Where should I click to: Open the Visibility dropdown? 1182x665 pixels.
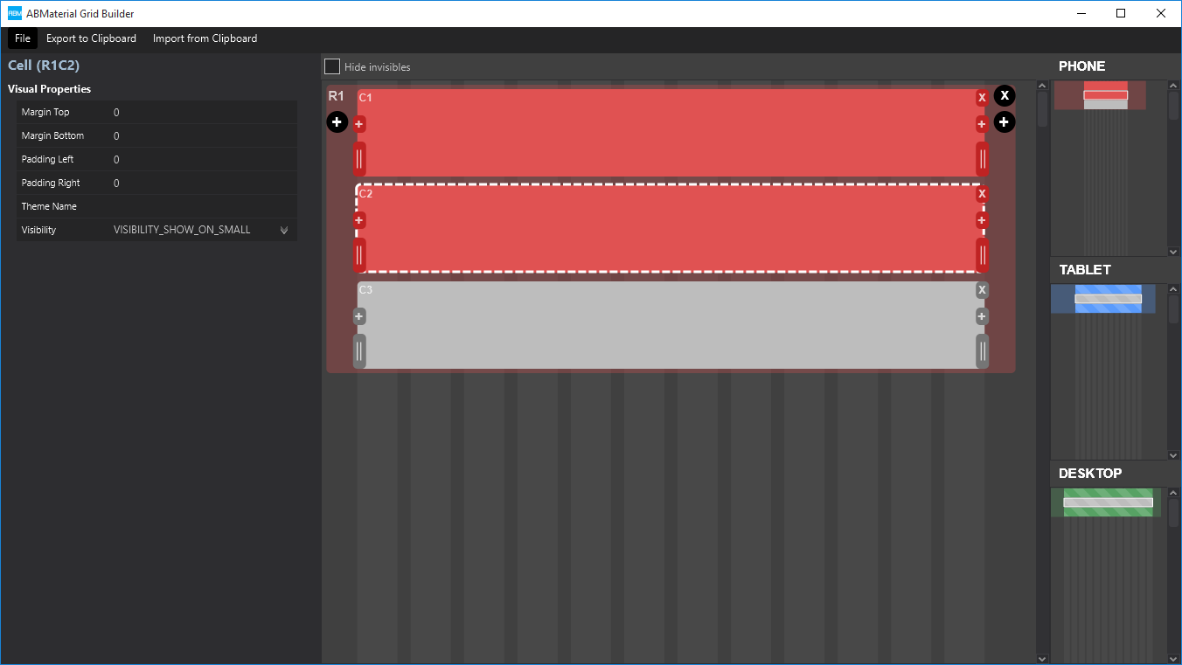(284, 230)
